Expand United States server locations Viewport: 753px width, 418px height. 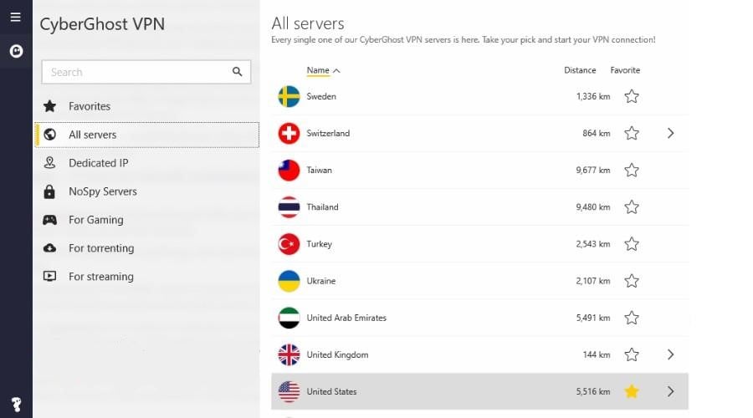pos(671,391)
